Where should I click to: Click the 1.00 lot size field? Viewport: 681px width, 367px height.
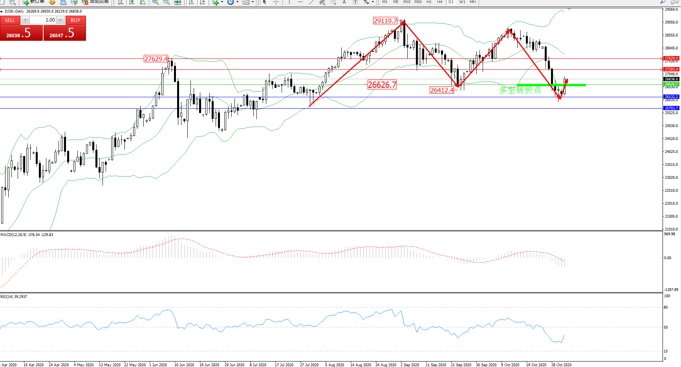point(43,20)
